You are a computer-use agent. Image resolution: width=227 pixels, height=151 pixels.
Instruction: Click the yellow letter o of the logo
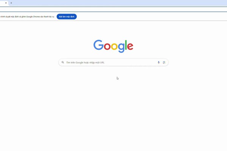click(114, 46)
